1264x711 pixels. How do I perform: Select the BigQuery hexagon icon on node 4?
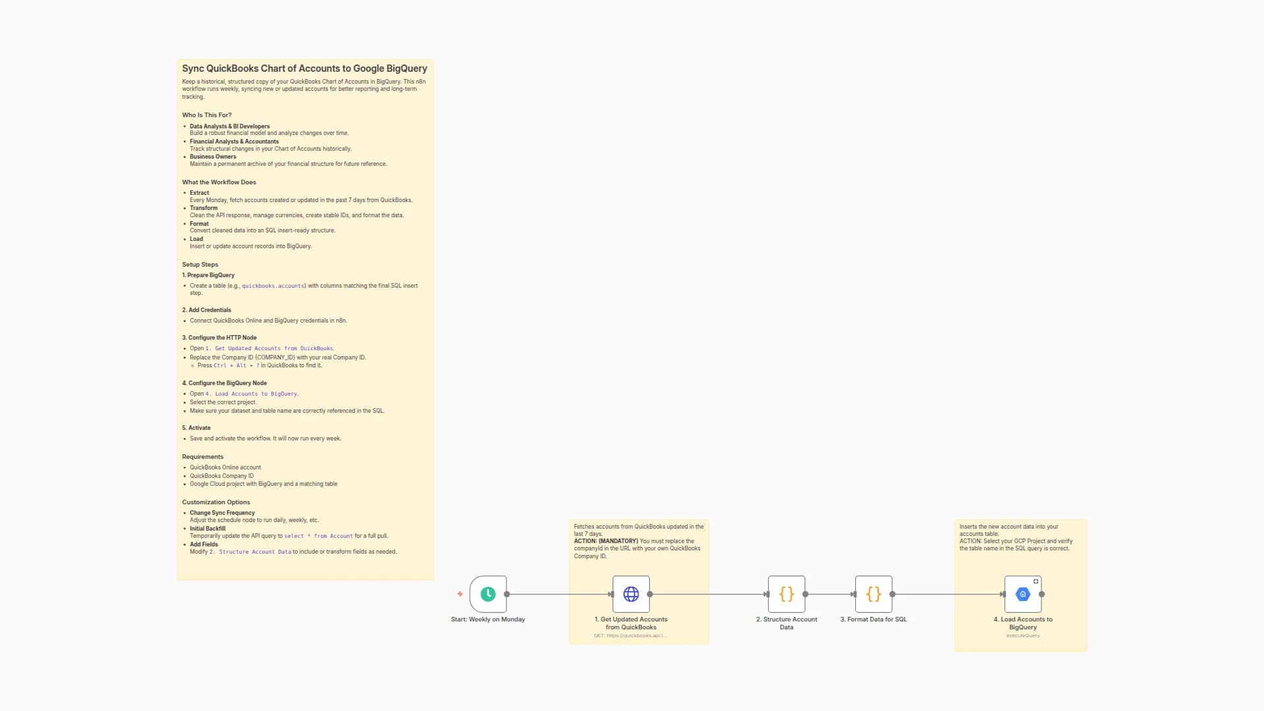[x=1022, y=594]
